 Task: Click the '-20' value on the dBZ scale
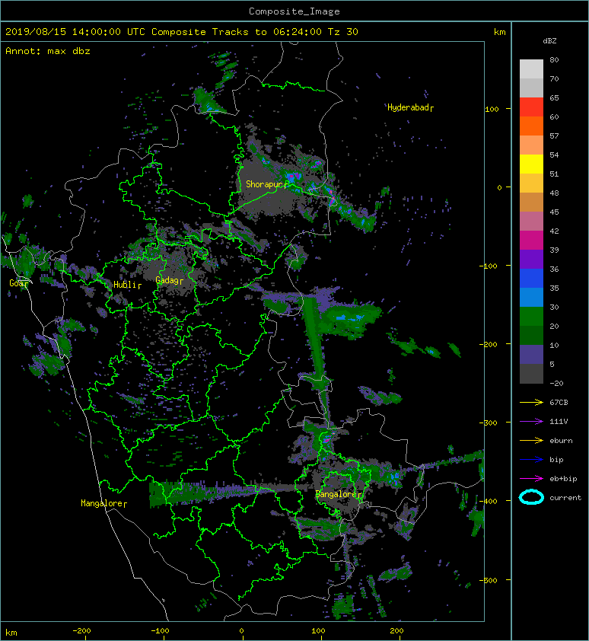[x=556, y=384]
